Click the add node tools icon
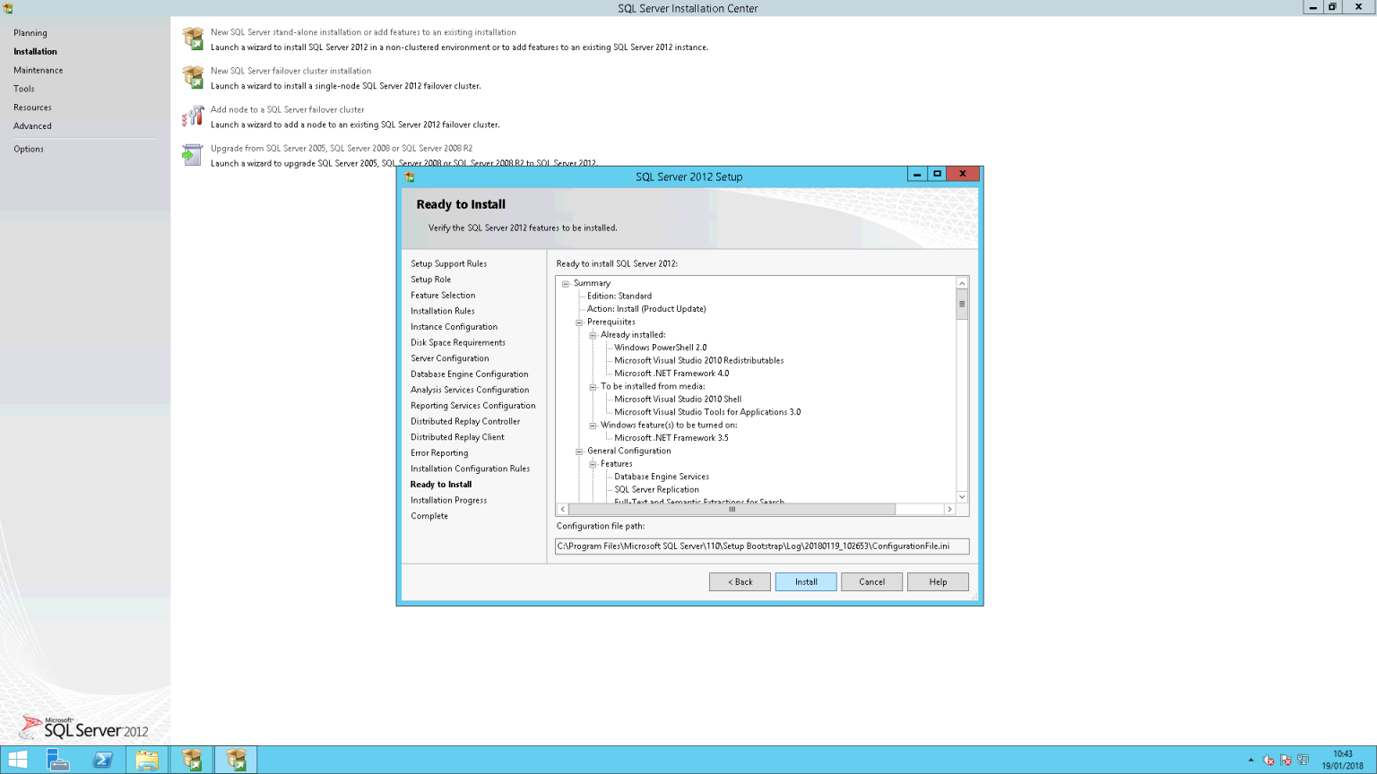This screenshot has width=1377, height=774. pyautogui.click(x=193, y=116)
